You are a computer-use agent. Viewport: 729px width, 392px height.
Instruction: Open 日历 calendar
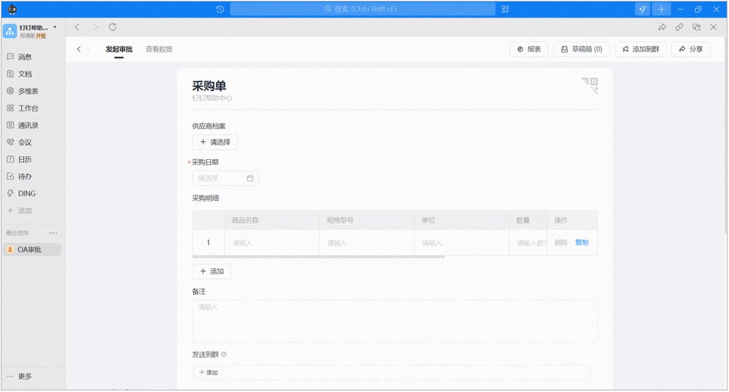pyautogui.click(x=20, y=159)
